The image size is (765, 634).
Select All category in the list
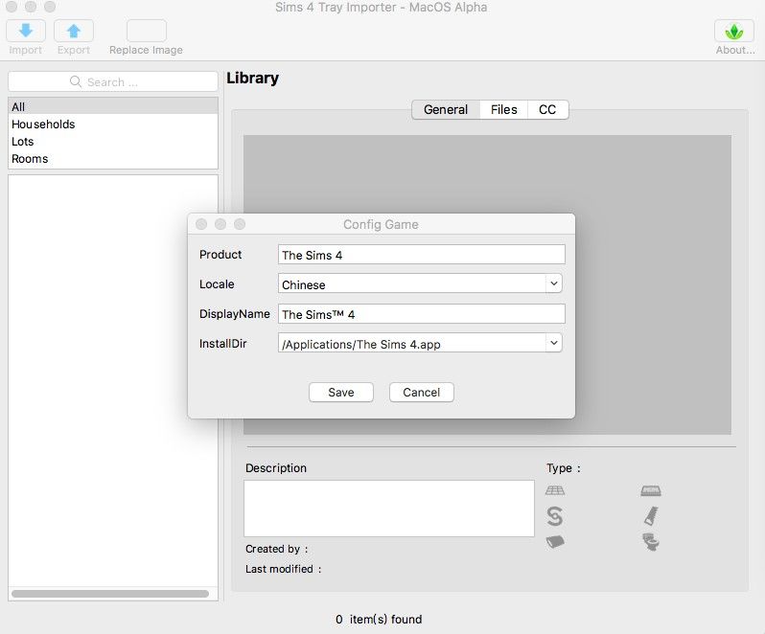pyautogui.click(x=113, y=106)
